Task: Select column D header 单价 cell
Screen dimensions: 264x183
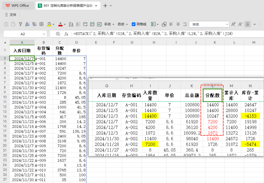Action: 76,50
